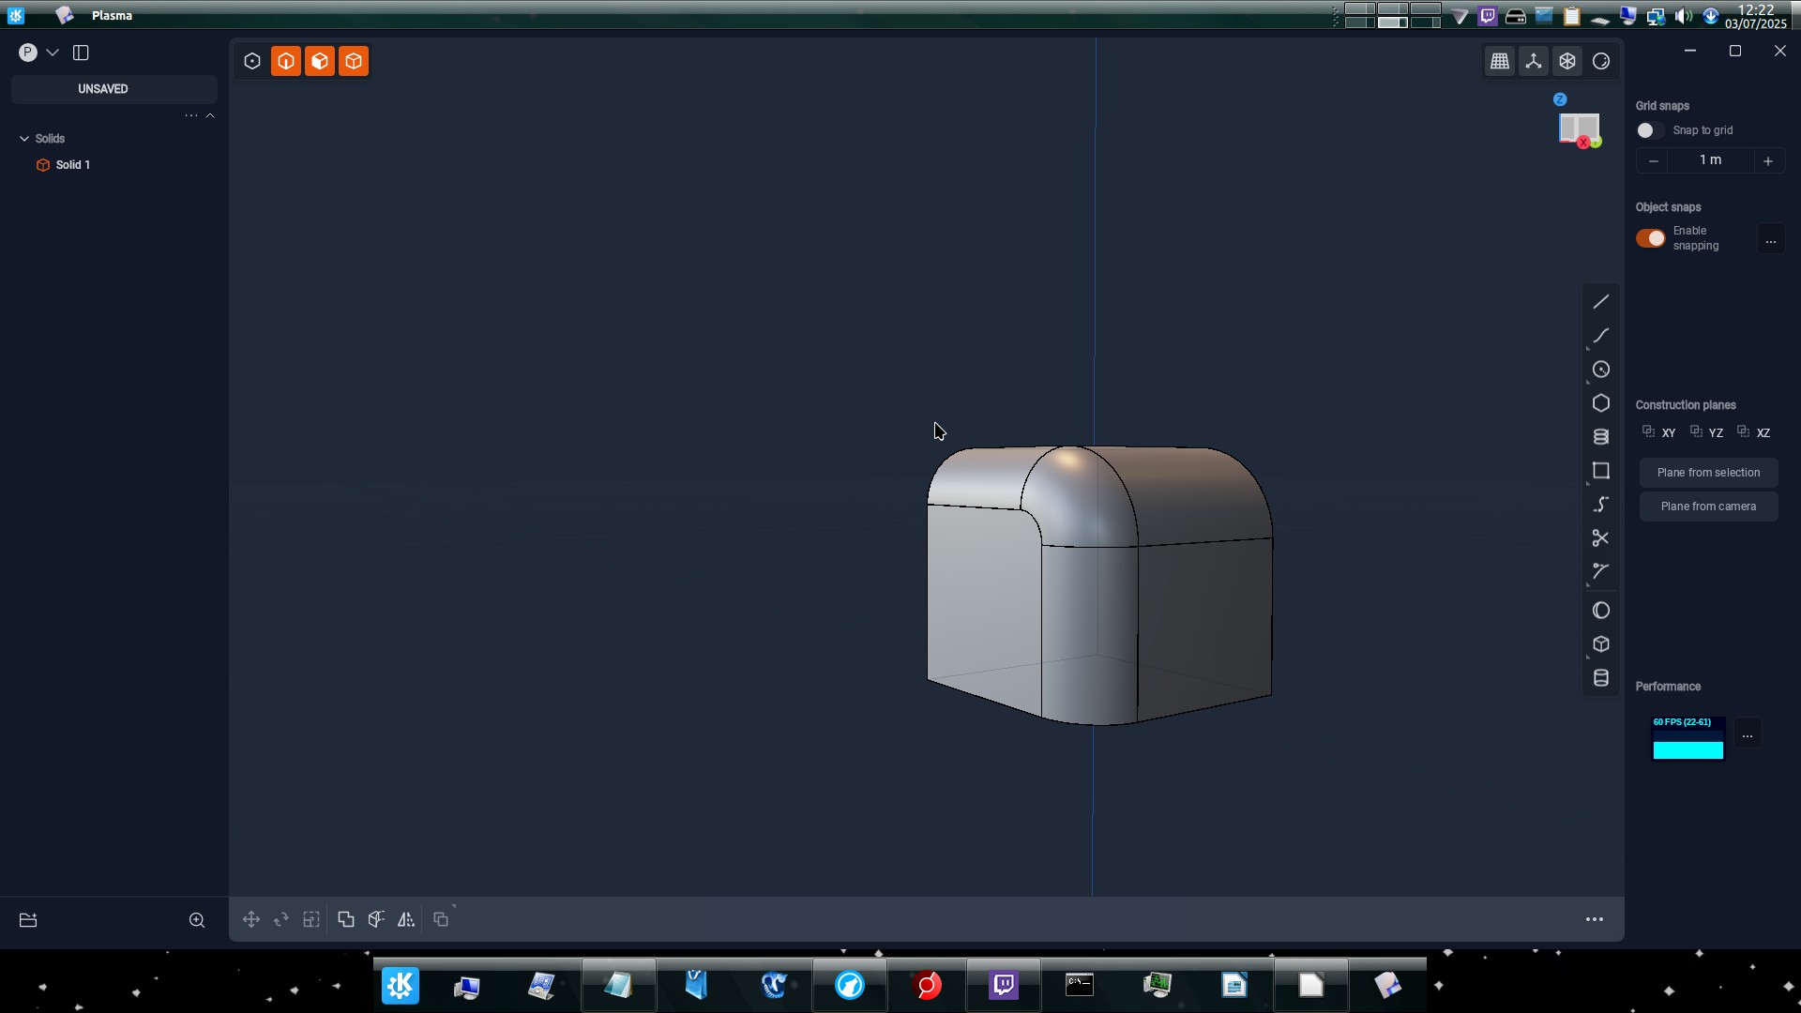Activate the Scale command in bottom toolbar

pyautogui.click(x=311, y=919)
